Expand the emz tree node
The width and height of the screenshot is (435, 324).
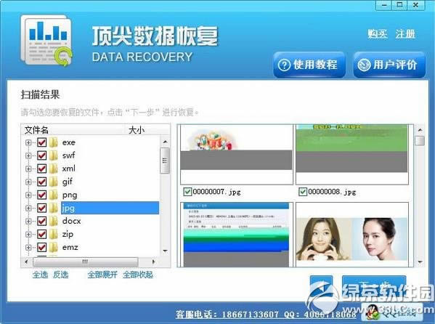(x=28, y=247)
